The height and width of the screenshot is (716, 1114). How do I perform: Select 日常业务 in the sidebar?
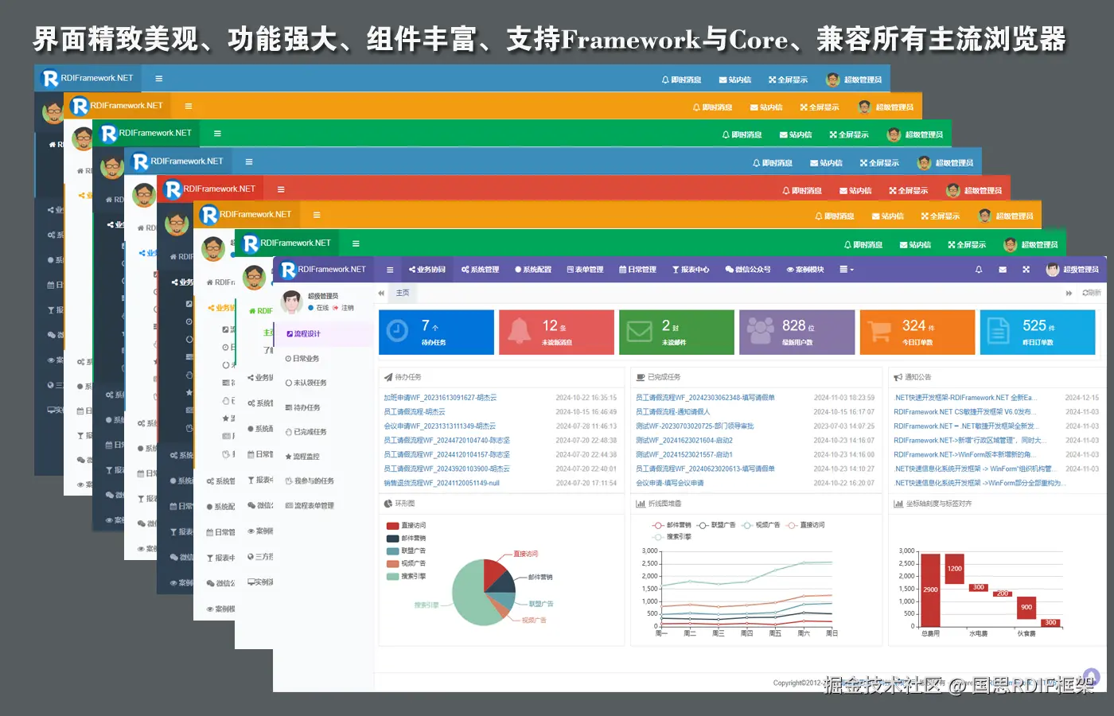point(302,359)
